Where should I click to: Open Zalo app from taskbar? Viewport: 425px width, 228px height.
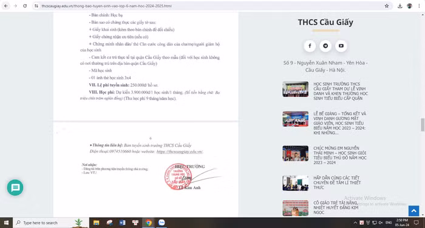(x=161, y=223)
